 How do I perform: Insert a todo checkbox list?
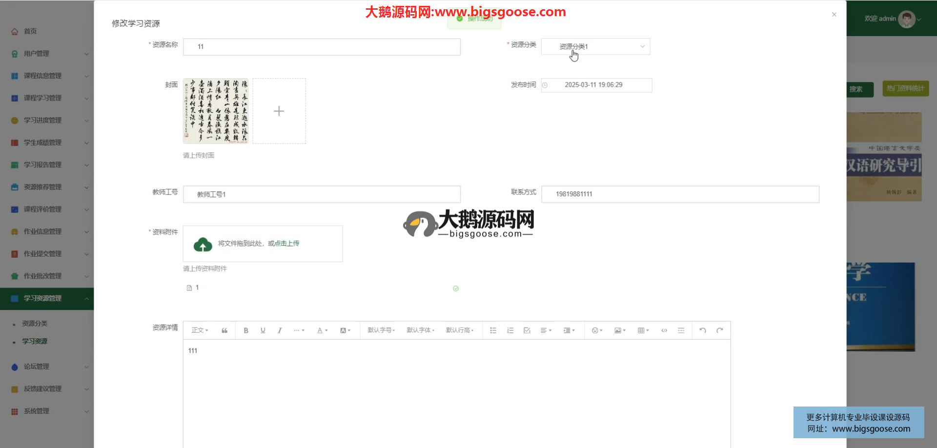(x=527, y=330)
